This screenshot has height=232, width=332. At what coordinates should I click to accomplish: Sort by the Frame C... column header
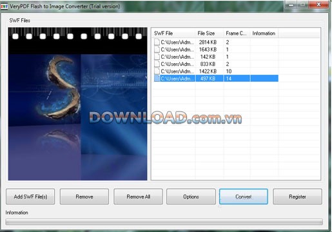[x=237, y=34]
